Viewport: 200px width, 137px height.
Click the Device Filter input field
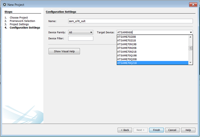coord(81,38)
